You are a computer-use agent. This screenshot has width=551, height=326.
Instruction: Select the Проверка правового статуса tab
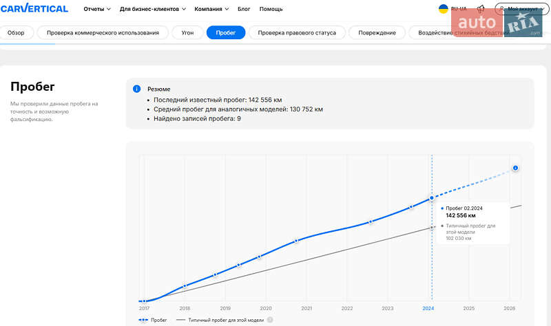(296, 32)
